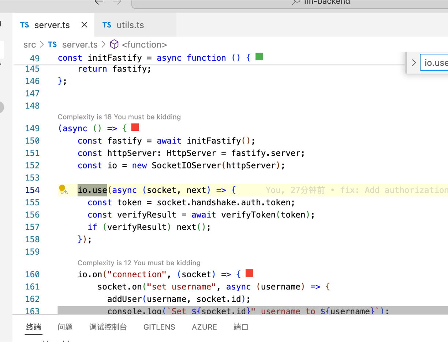Screen dimensions: 448x342
Task: Click the "Complexity is 12" code lens
Action: click(139, 263)
